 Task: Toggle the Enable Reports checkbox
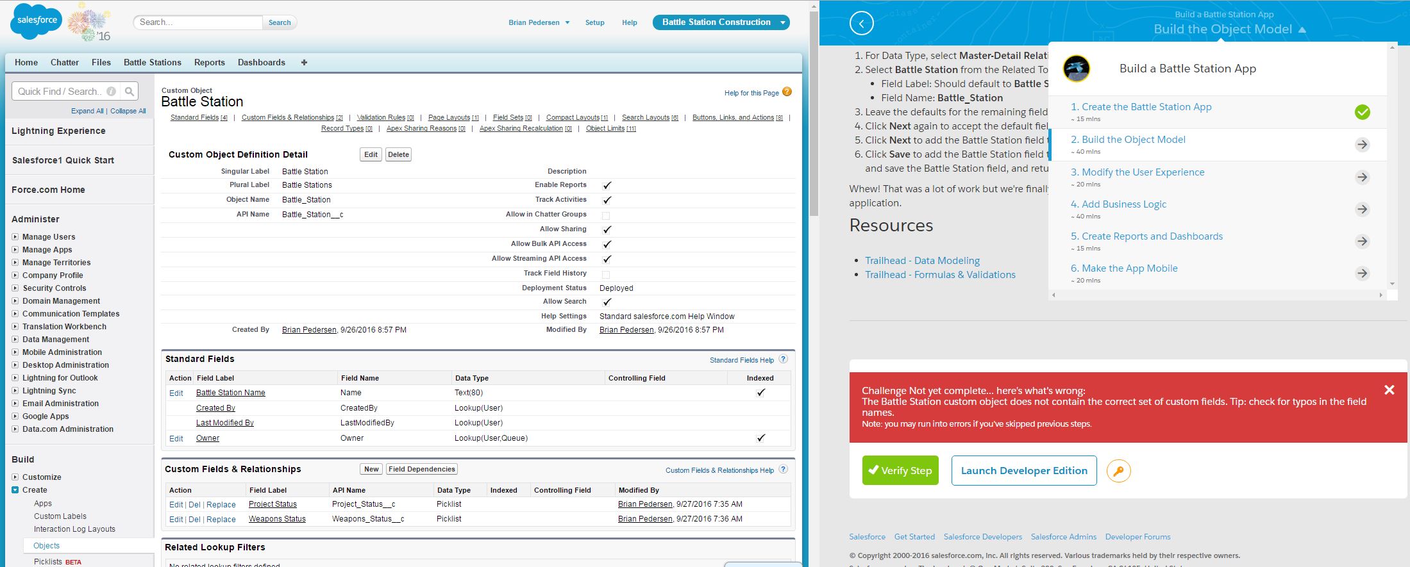[607, 185]
